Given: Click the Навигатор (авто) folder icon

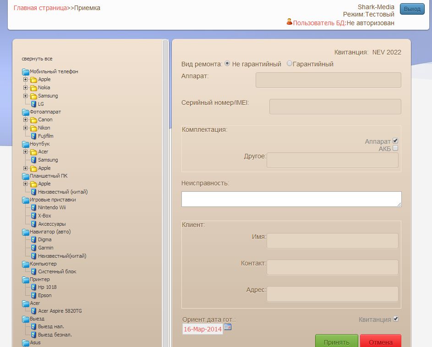Looking at the screenshot, I should tap(26, 232).
